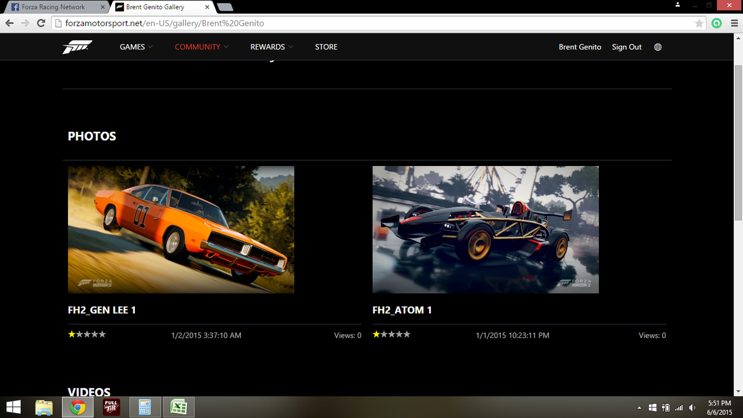This screenshot has height=418, width=743.
Task: Open File Explorer from taskbar
Action: click(44, 407)
